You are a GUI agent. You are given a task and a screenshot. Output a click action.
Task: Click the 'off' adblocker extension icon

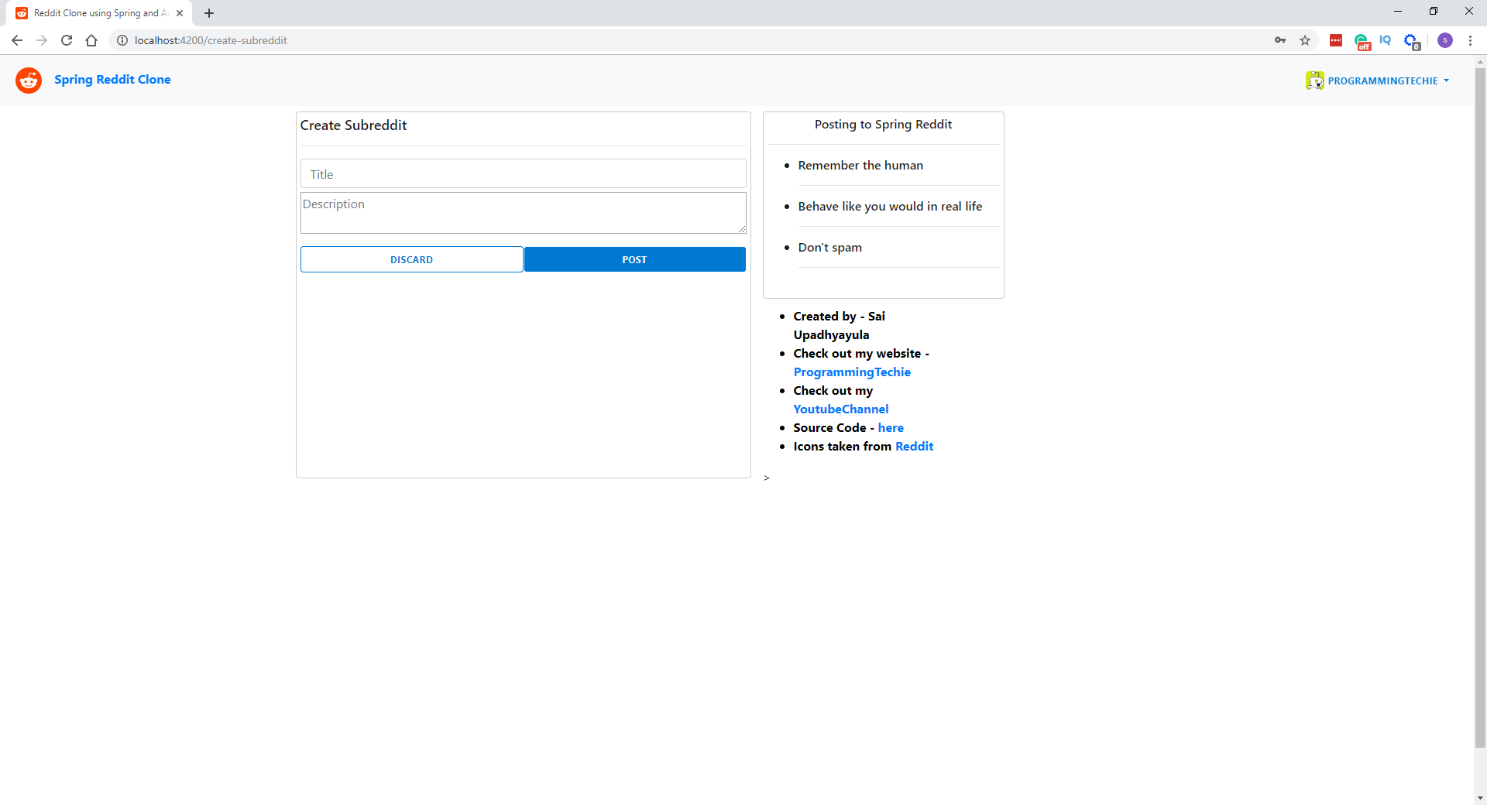tap(1363, 40)
